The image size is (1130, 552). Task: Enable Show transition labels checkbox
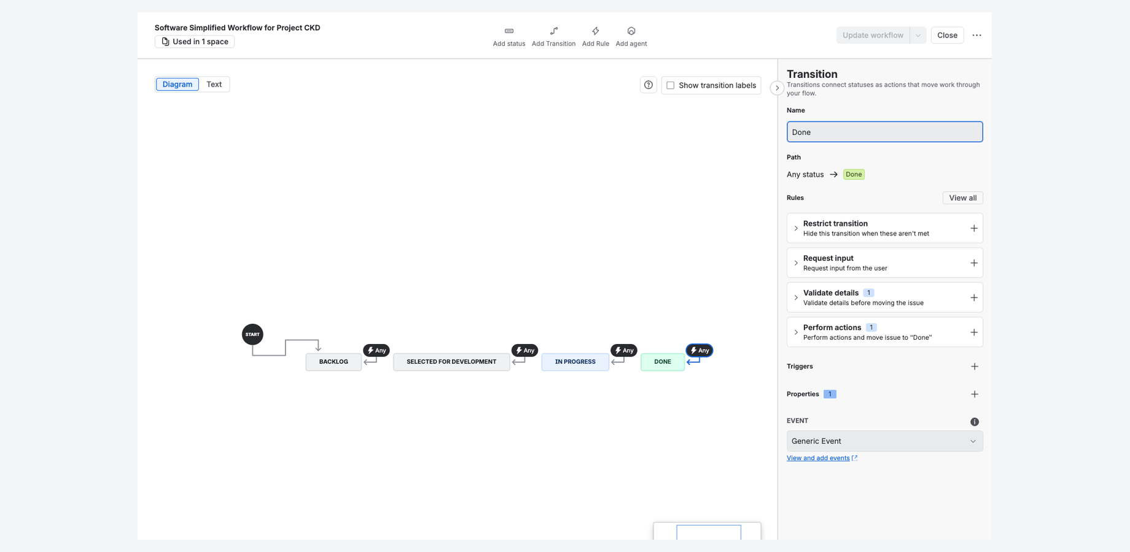(671, 85)
